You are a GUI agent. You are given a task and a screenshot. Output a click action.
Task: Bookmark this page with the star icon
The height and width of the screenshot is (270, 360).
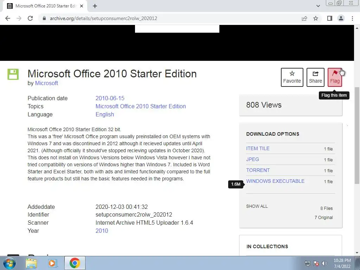[316, 18]
